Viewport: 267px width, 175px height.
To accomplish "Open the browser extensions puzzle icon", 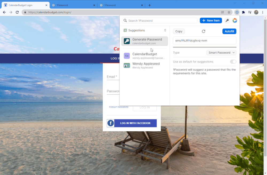I will tap(243, 12).
